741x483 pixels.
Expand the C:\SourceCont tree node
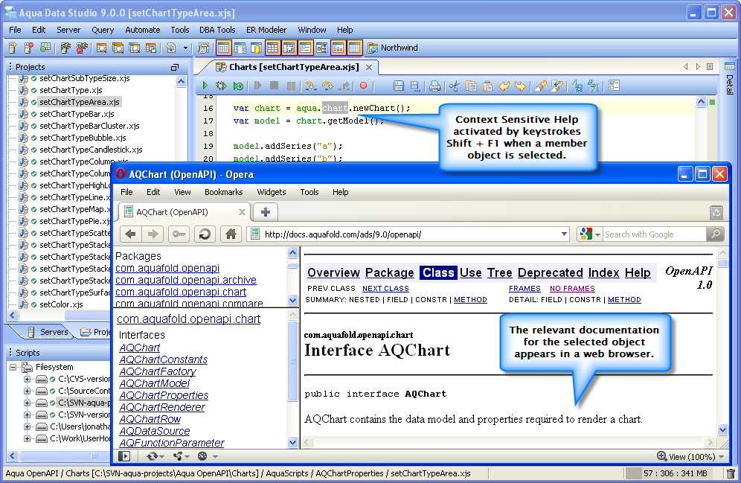pos(28,391)
